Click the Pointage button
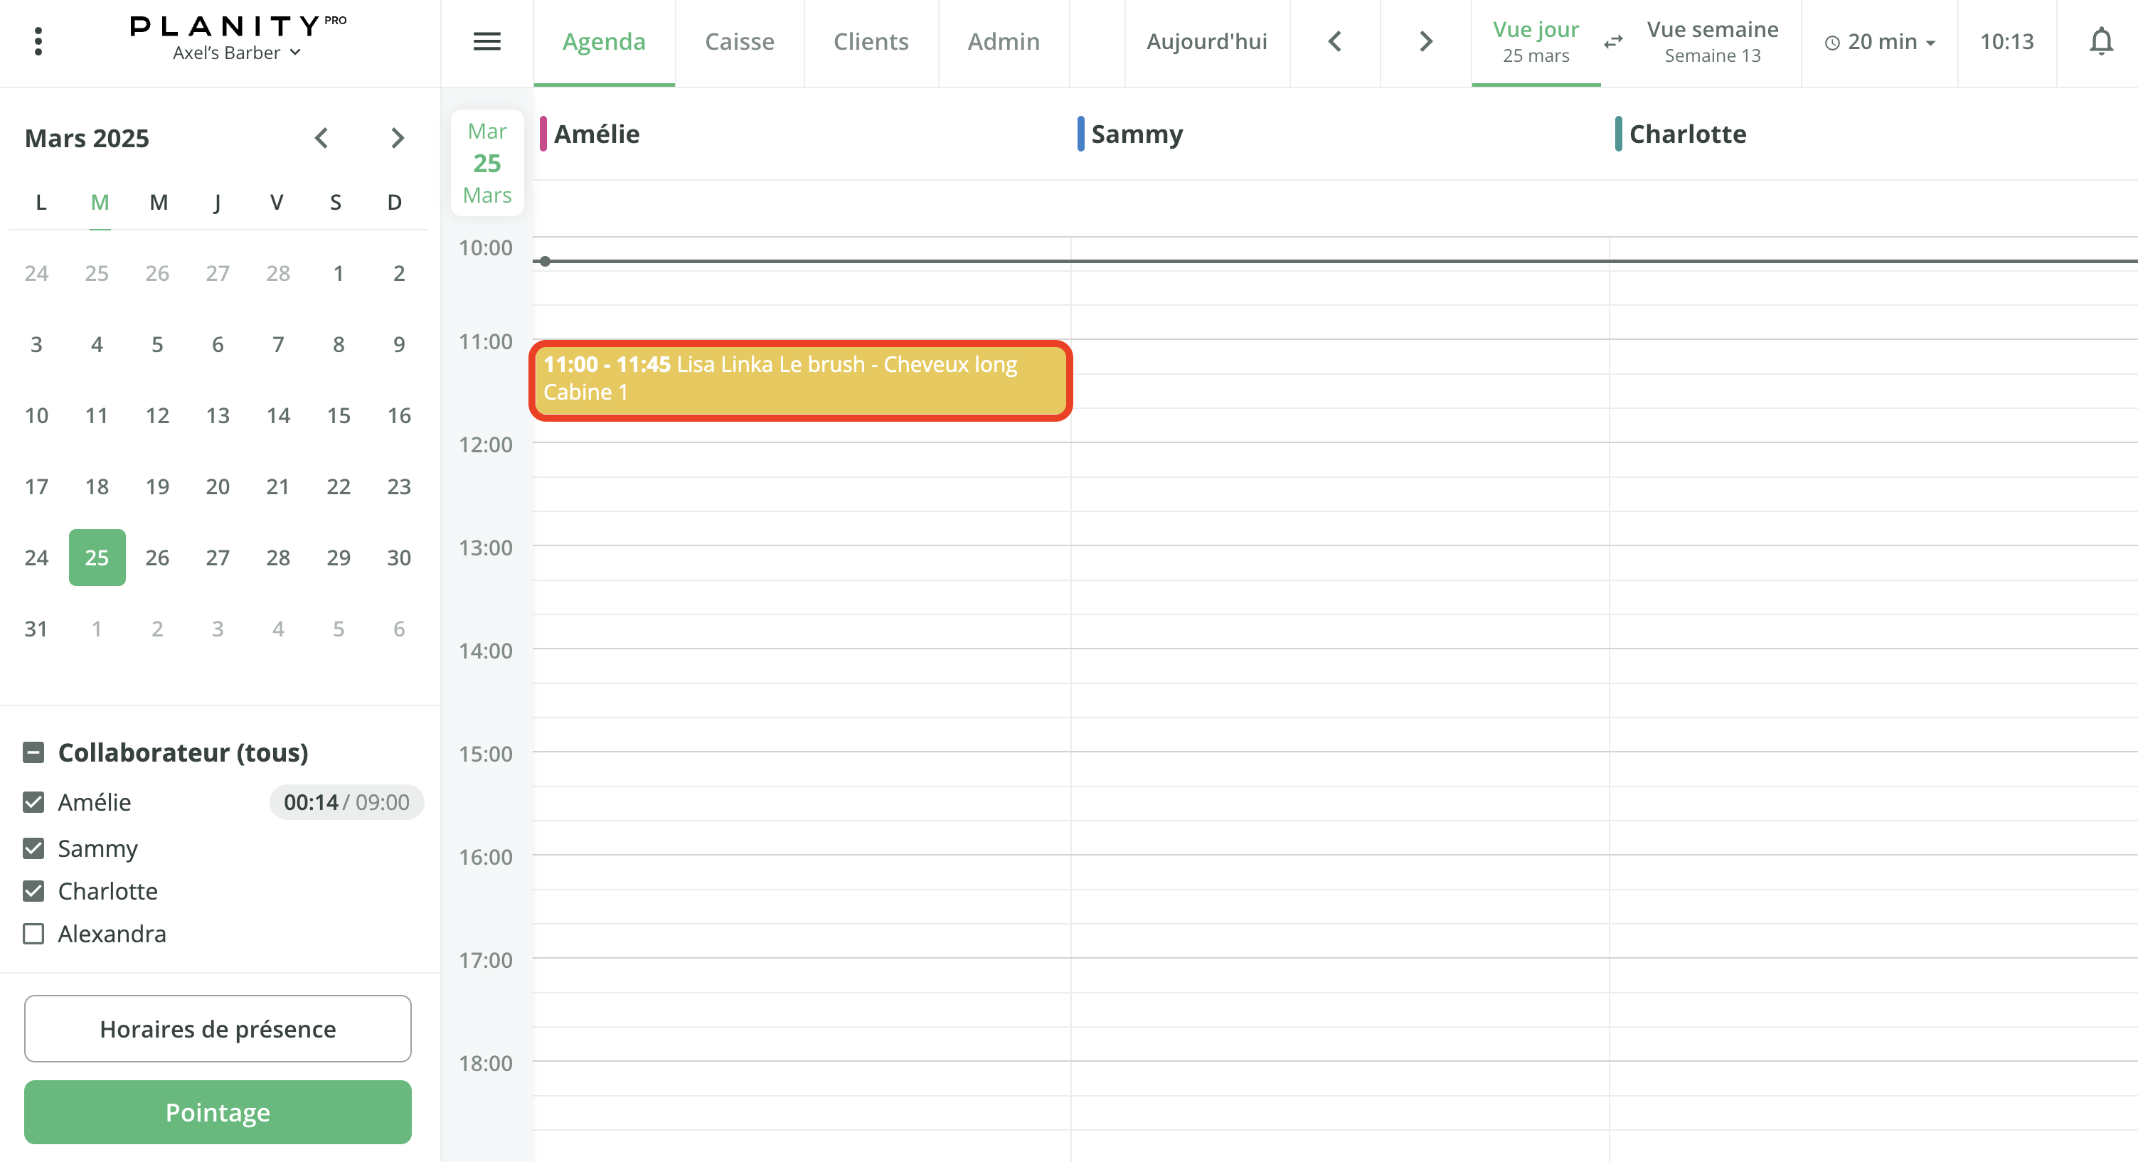Image resolution: width=2138 pixels, height=1162 pixels. (218, 1112)
